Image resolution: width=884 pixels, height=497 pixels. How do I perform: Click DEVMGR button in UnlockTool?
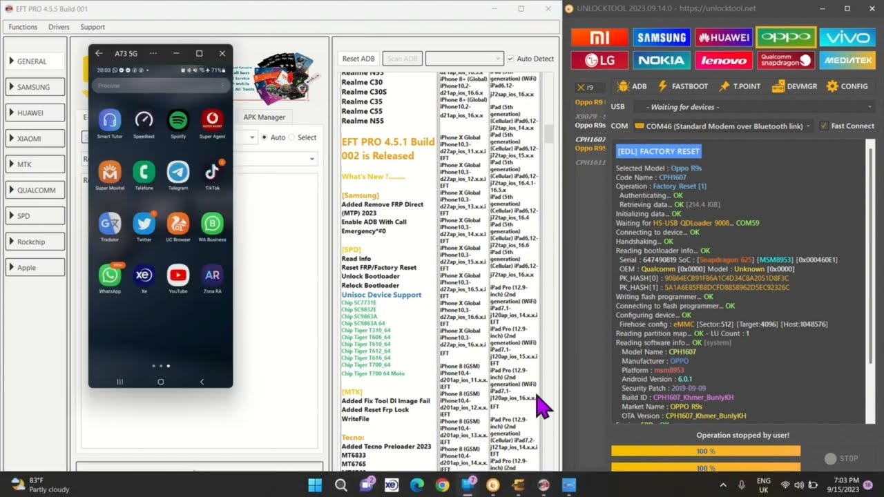(x=793, y=86)
